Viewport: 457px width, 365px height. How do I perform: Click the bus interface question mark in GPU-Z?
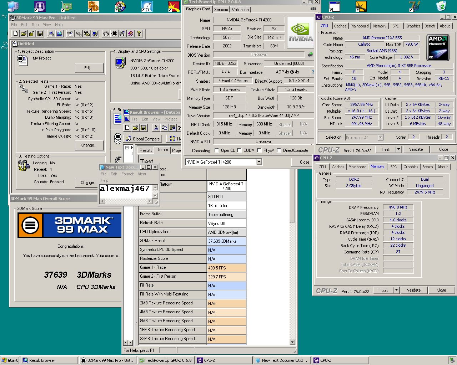click(x=313, y=72)
